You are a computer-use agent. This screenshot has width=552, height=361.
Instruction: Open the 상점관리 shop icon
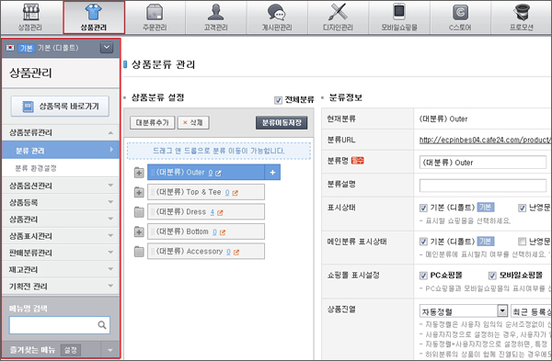tap(31, 13)
